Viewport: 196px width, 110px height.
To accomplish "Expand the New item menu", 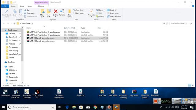I will tap(79, 10).
